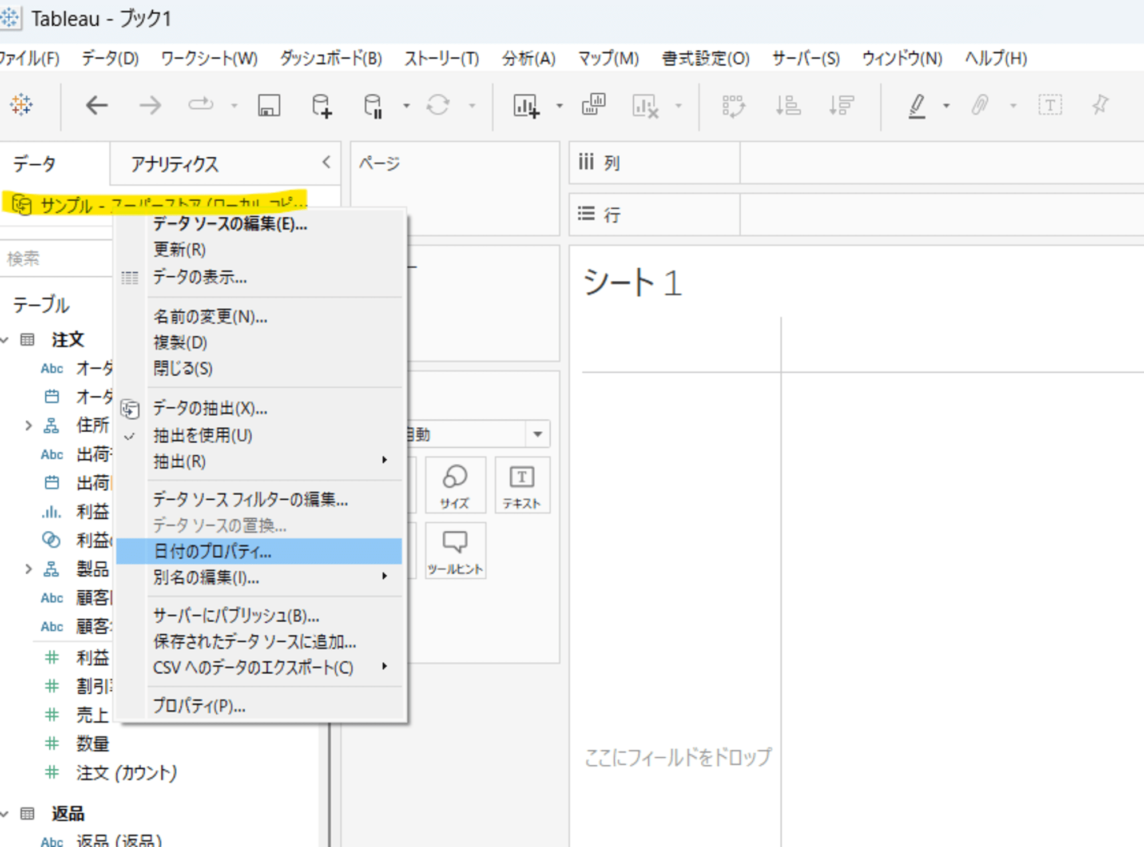Screen dimensions: 1144x847
Task: Select 保存されたデータ ソースに追加... menu item
Action: [x=259, y=642]
